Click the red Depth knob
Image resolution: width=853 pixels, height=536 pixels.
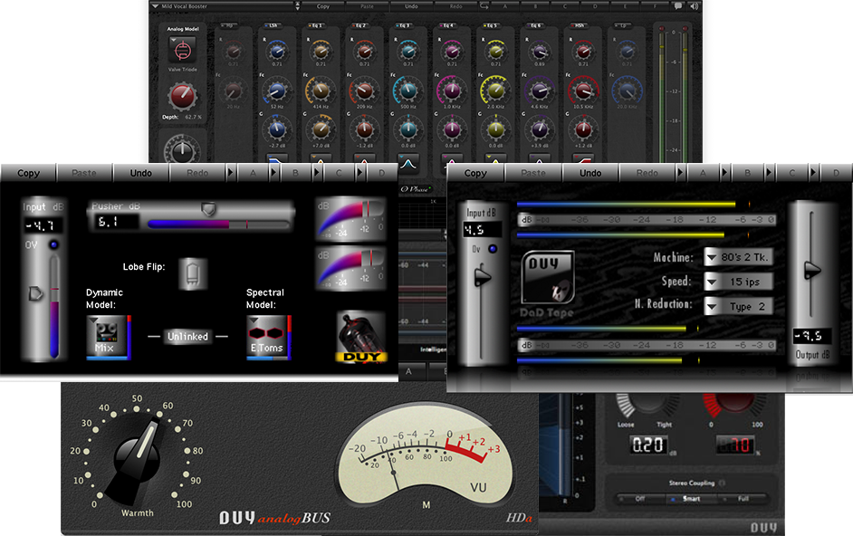184,96
